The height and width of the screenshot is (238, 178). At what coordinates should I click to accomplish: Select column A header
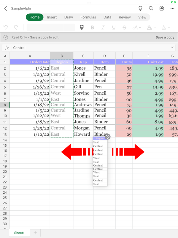[x=30, y=56]
